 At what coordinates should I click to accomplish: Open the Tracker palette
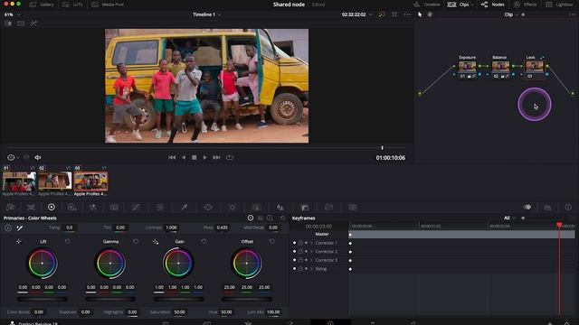(233, 208)
